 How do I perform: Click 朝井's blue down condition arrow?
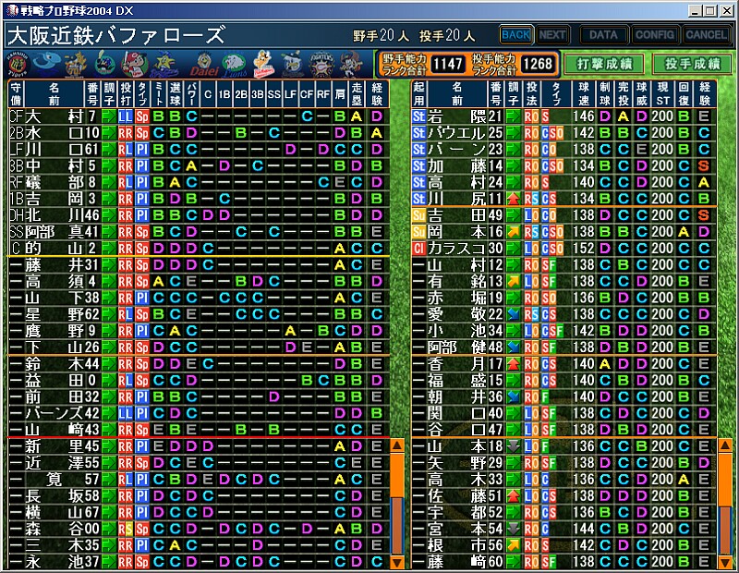coord(514,396)
